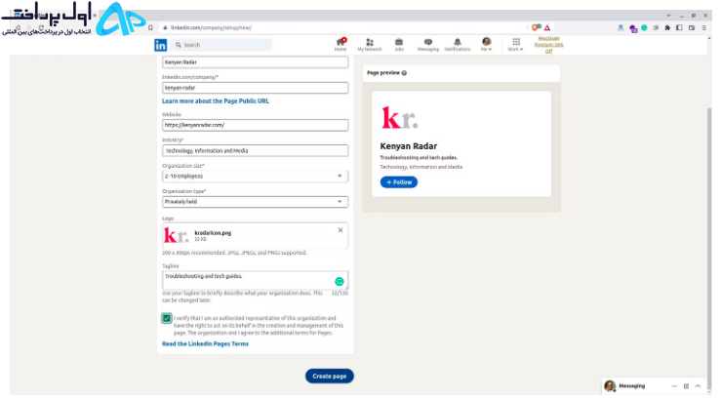Screen dimensions: 721x398
Task: Click the kenyan-radar public URL field
Action: (256, 88)
